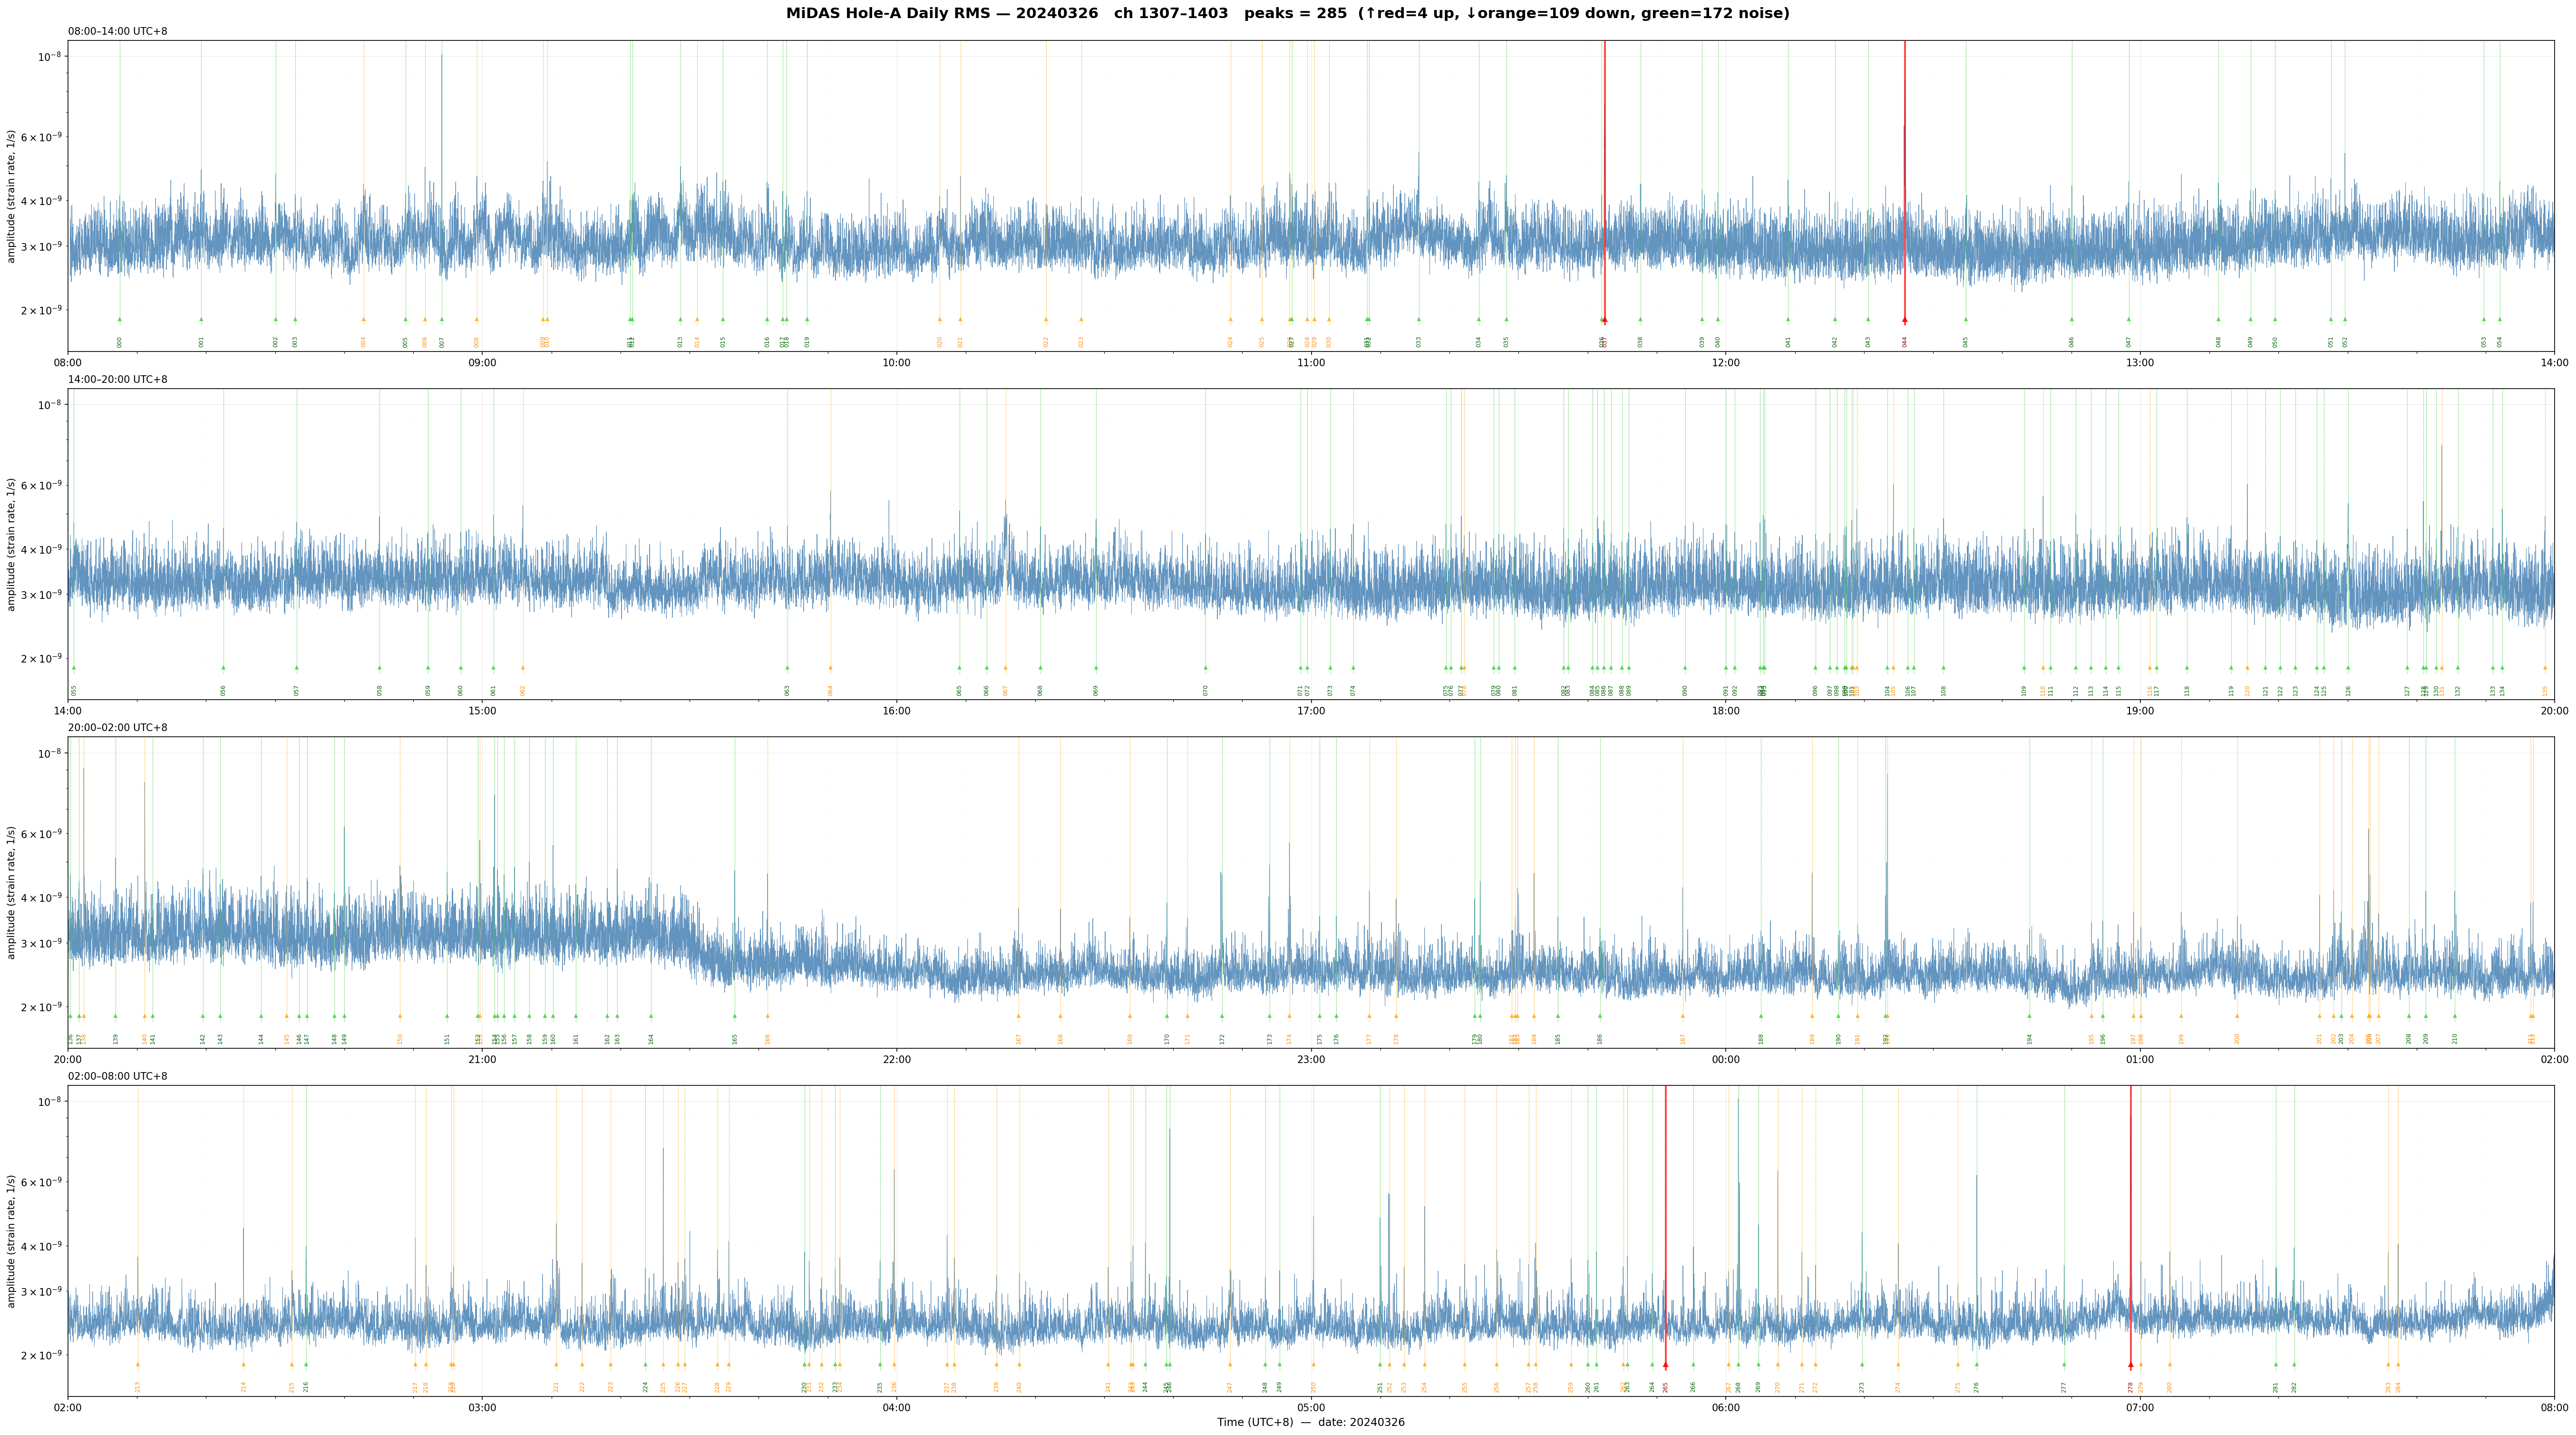Click green noise peak marker 090
Viewport: 2576px width, 1435px height.
click(1684, 668)
